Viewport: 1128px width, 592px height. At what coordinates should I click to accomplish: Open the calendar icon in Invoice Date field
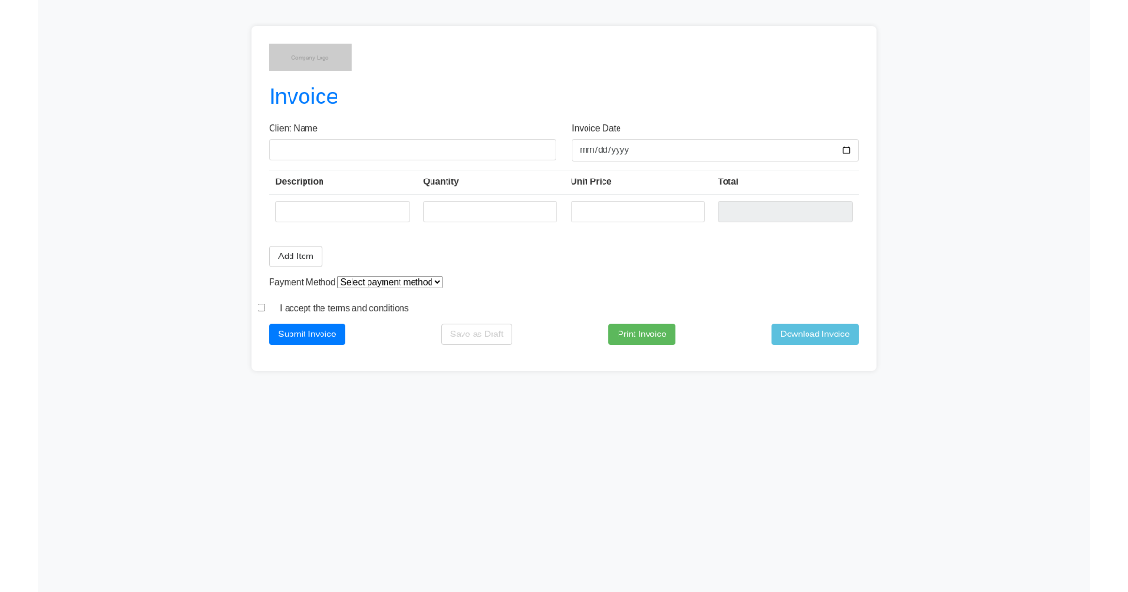845,149
